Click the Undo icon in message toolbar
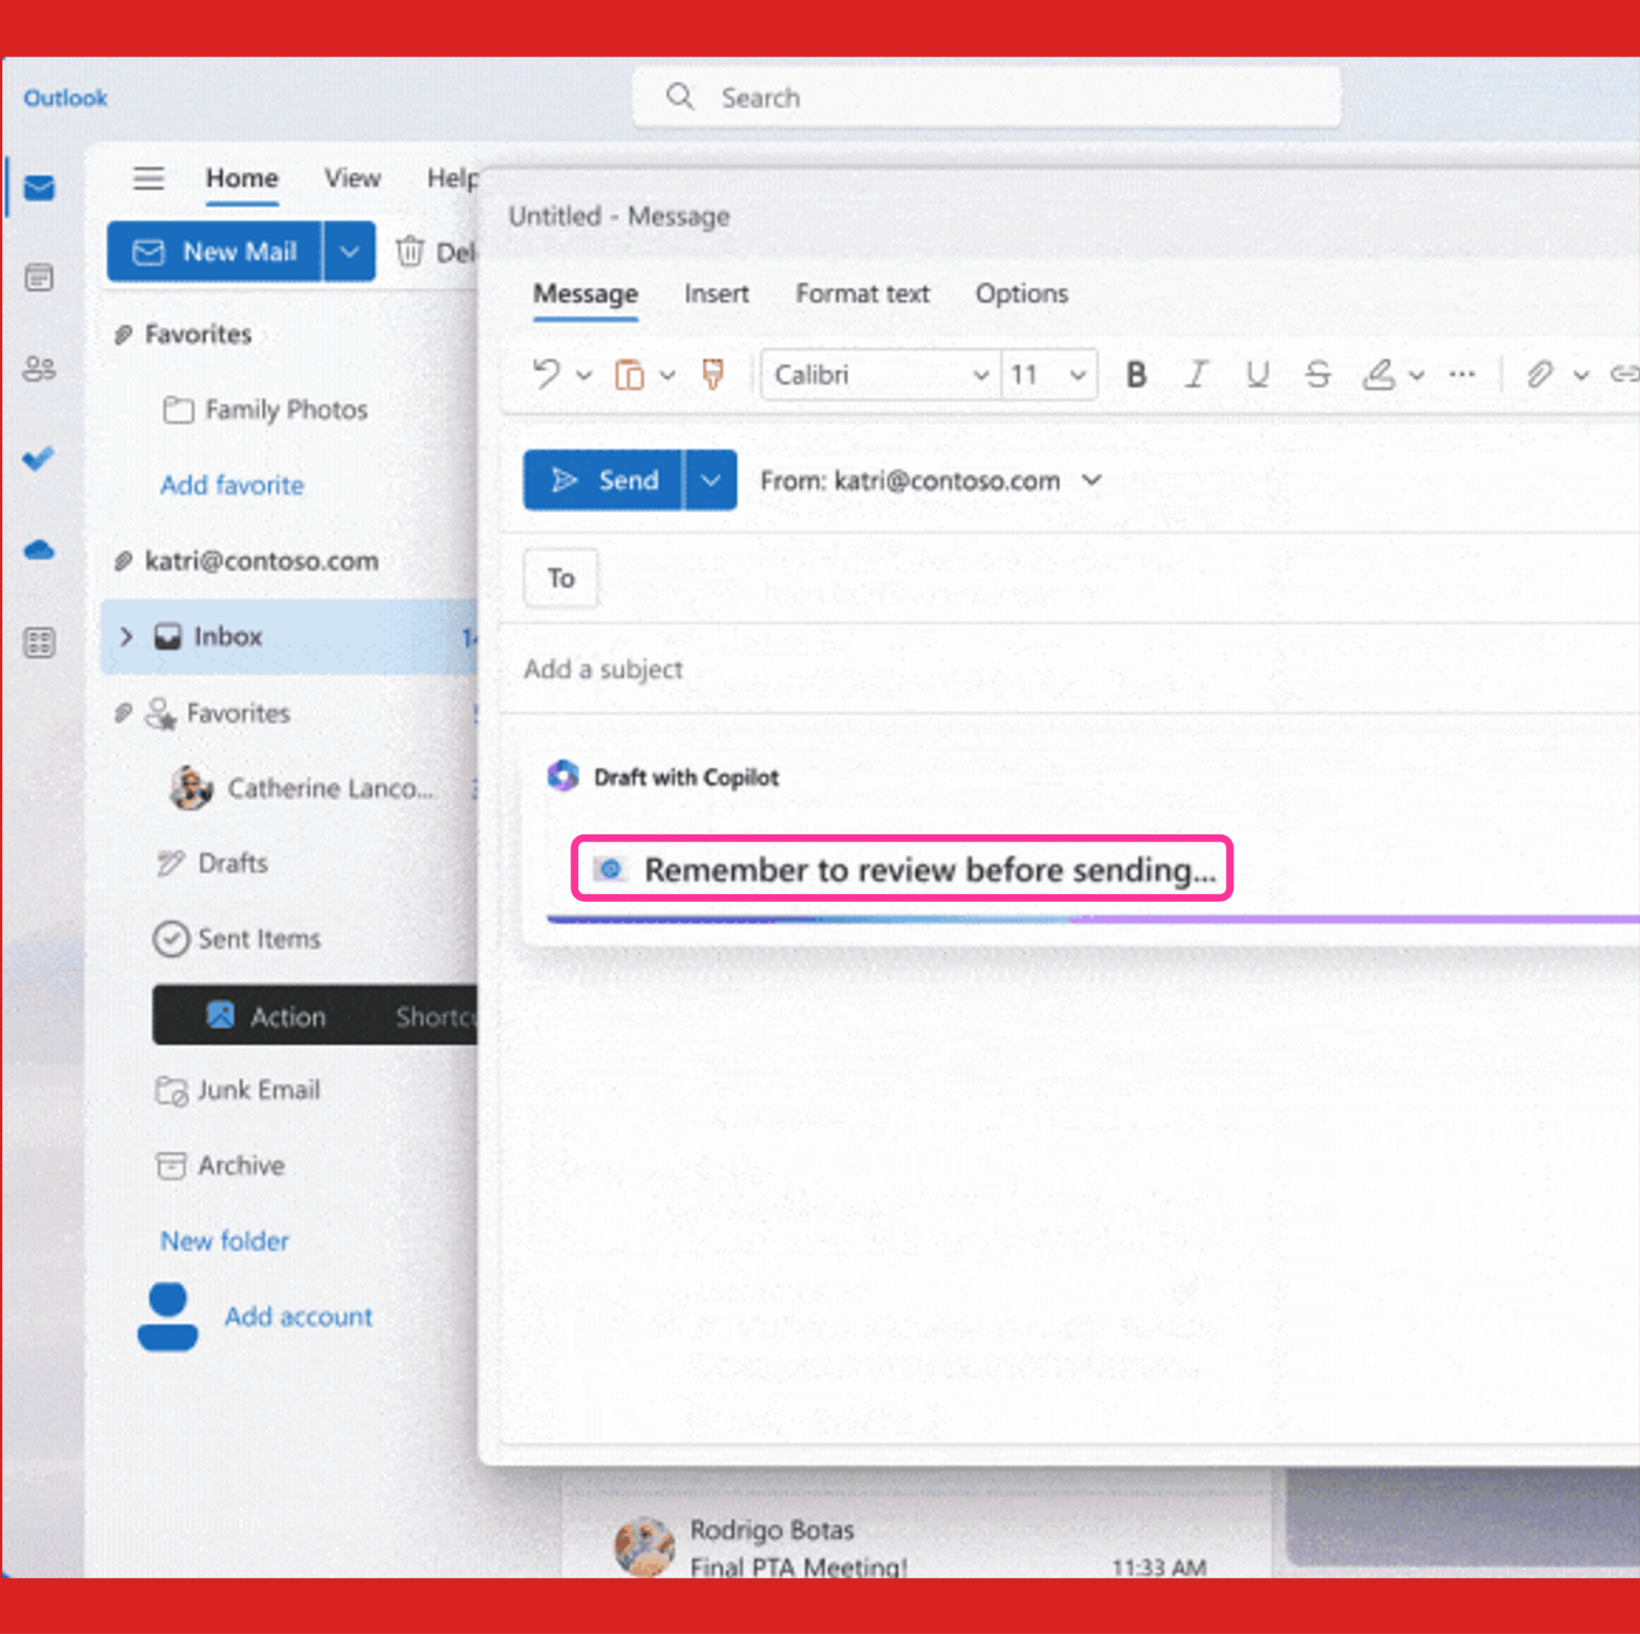1640x1634 pixels. pyautogui.click(x=547, y=374)
